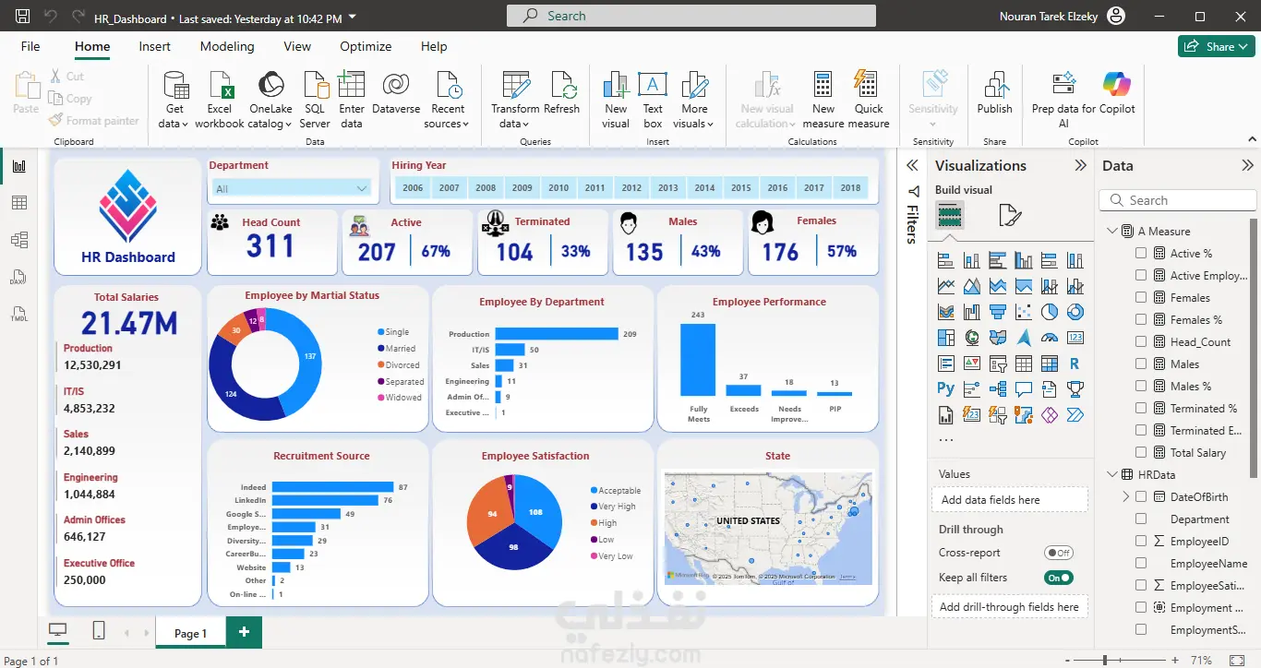Open the Optimize ribbon tab
The image size is (1261, 668).
[366, 46]
